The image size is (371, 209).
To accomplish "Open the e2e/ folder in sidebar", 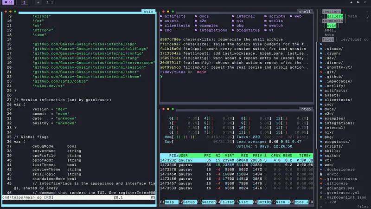I will pos(329,114).
